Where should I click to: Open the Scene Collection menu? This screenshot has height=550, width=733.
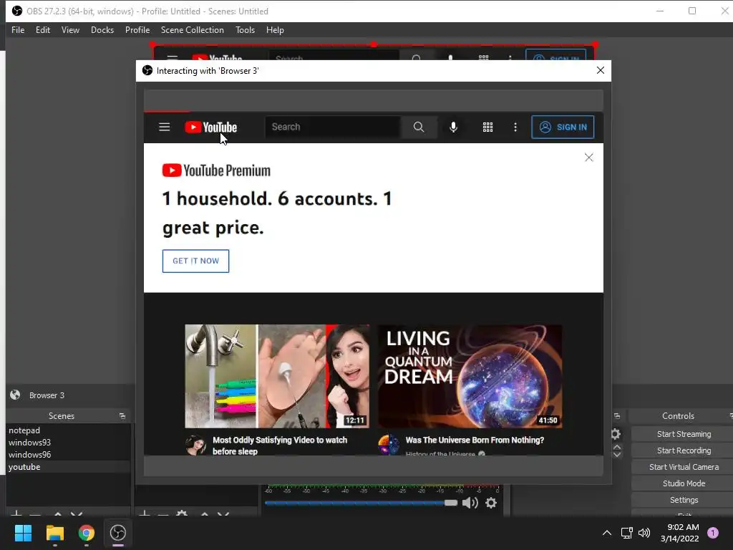click(x=192, y=30)
